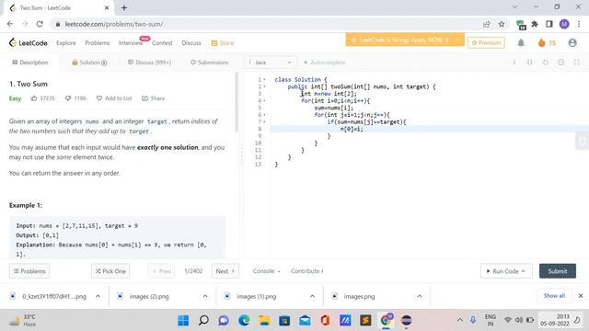Click the browser address bar URL
589x331 pixels.
(114, 24)
